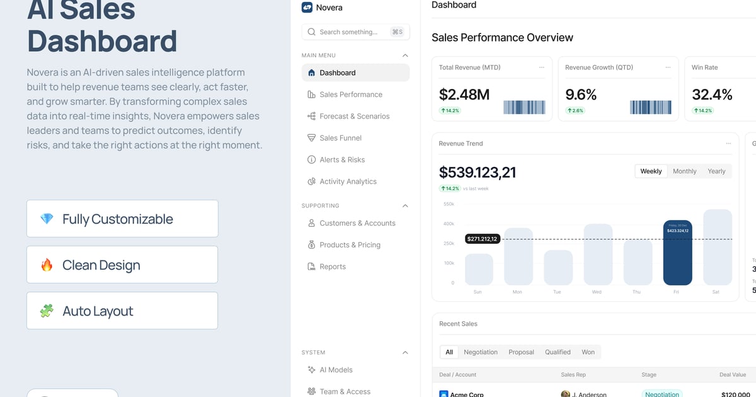Collapse the Main Menu section
The image size is (756, 397).
click(405, 55)
